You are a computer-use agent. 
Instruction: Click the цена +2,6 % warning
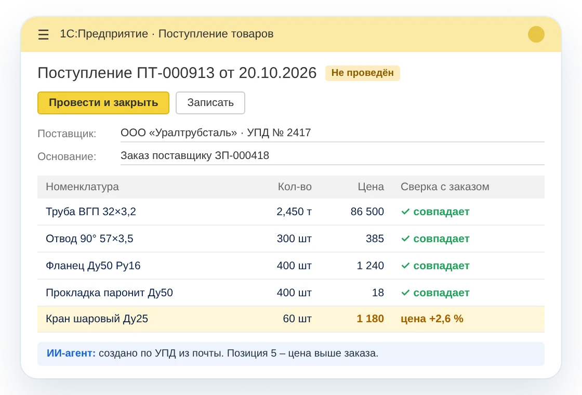[432, 319]
